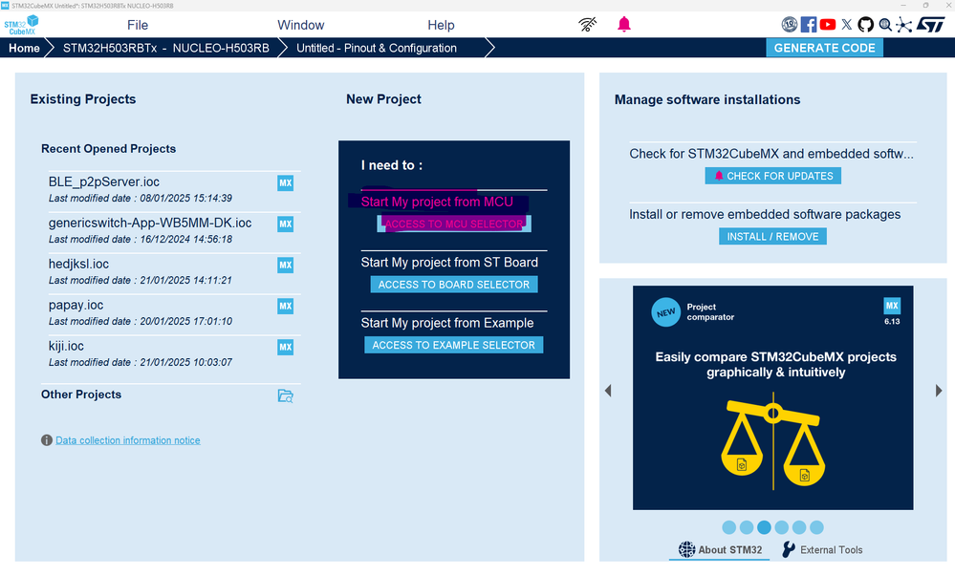Click MX icon next to kiji.ioc
955x576 pixels.
(x=285, y=347)
